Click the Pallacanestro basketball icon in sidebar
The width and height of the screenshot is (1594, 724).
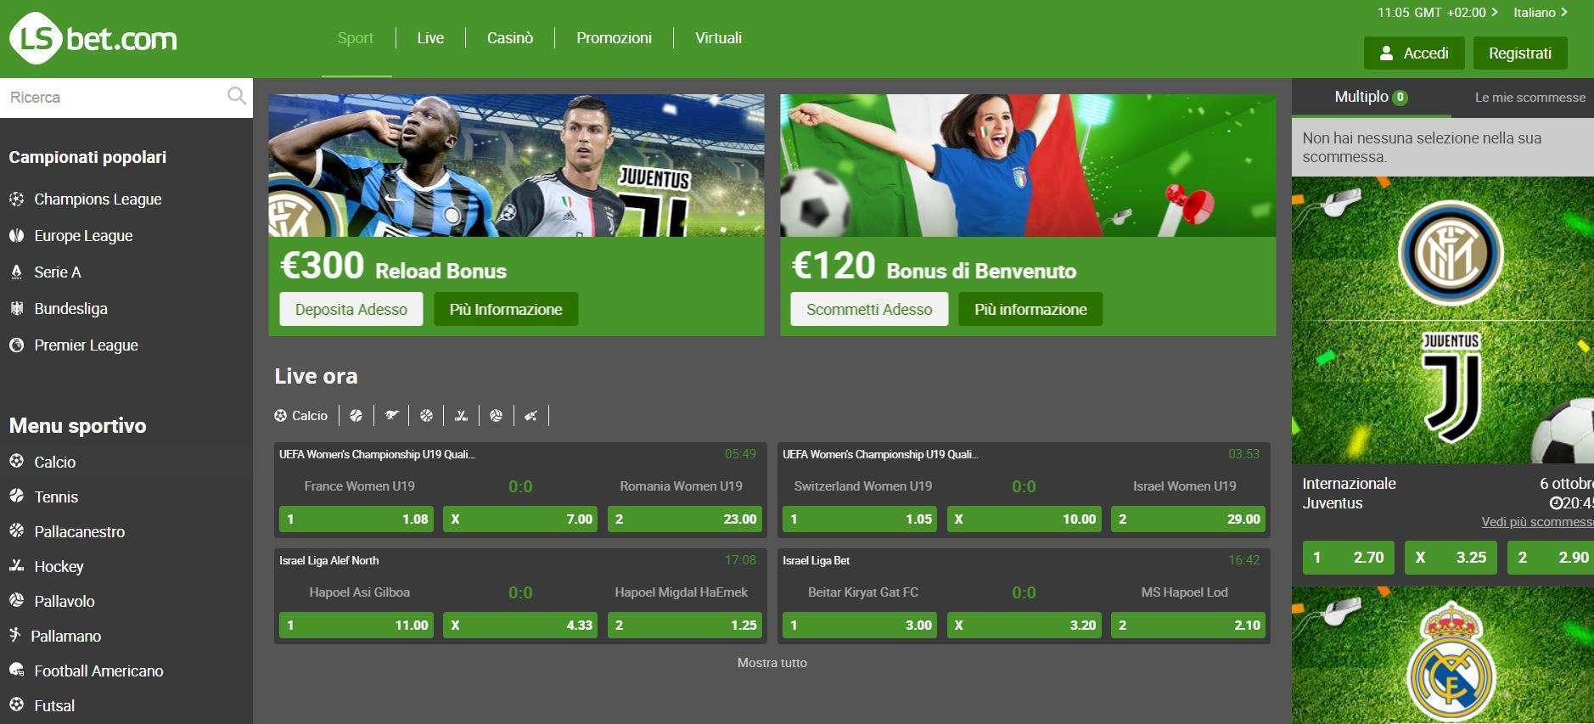(x=16, y=531)
